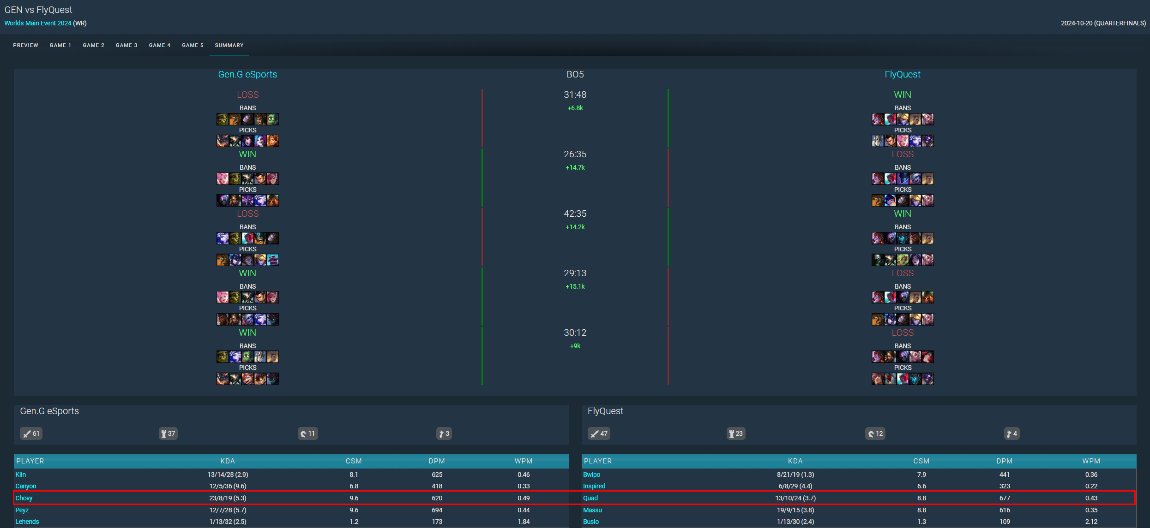This screenshot has width=1150, height=528.
Task: Click Gen.G's kills badge showing 61
Action: point(31,433)
